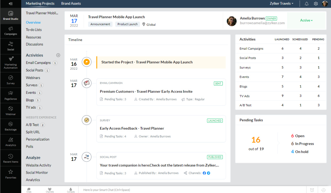This screenshot has height=193, width=331.
Task: Open the Zylker Travels brand dropdown
Action: coord(281,4)
